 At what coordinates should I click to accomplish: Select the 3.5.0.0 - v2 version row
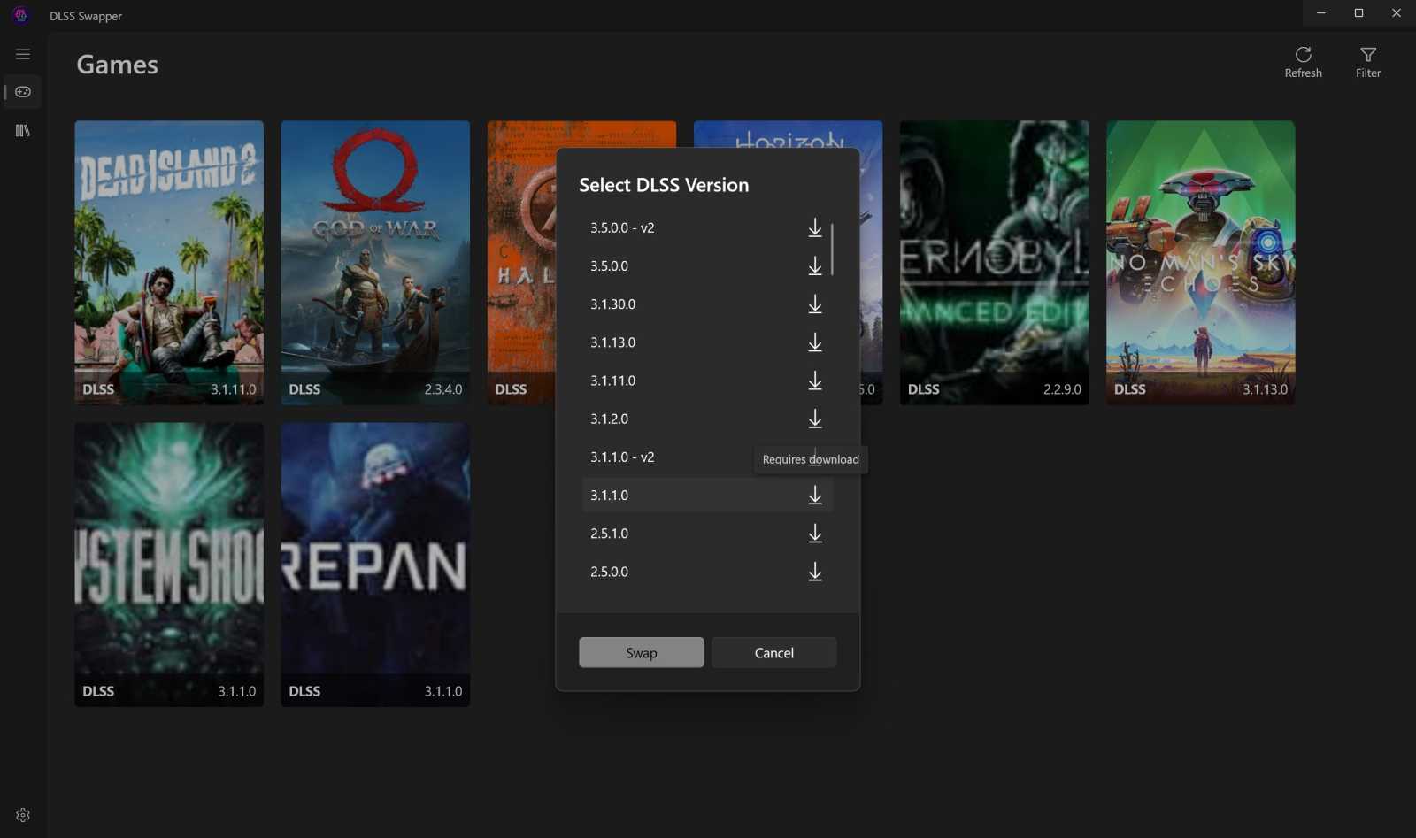click(707, 228)
